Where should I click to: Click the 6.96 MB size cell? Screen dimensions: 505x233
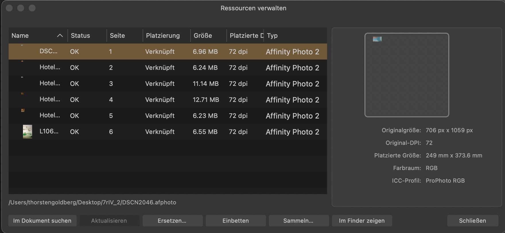(x=205, y=52)
